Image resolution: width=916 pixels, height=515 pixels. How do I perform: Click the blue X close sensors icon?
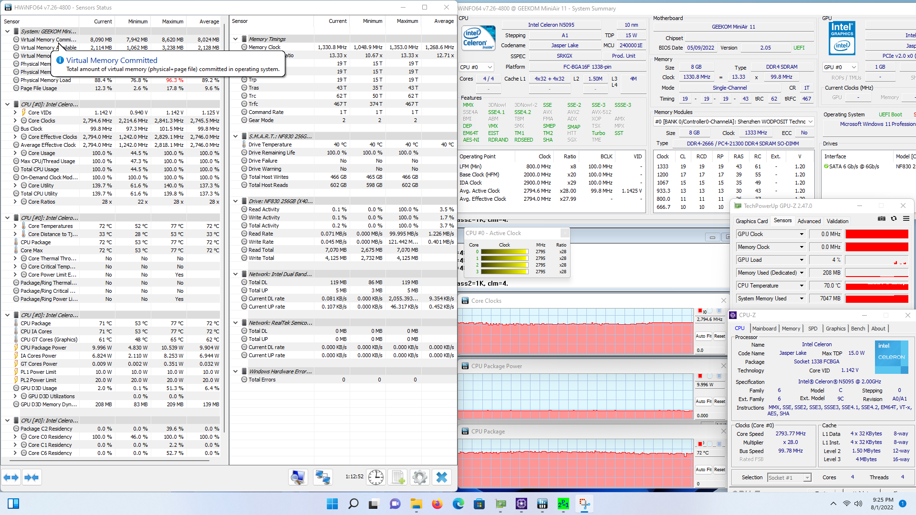(442, 477)
